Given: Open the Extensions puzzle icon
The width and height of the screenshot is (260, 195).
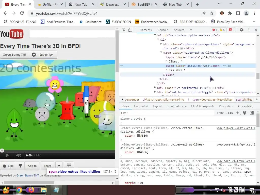Looking at the screenshot, I should [x=230, y=13].
